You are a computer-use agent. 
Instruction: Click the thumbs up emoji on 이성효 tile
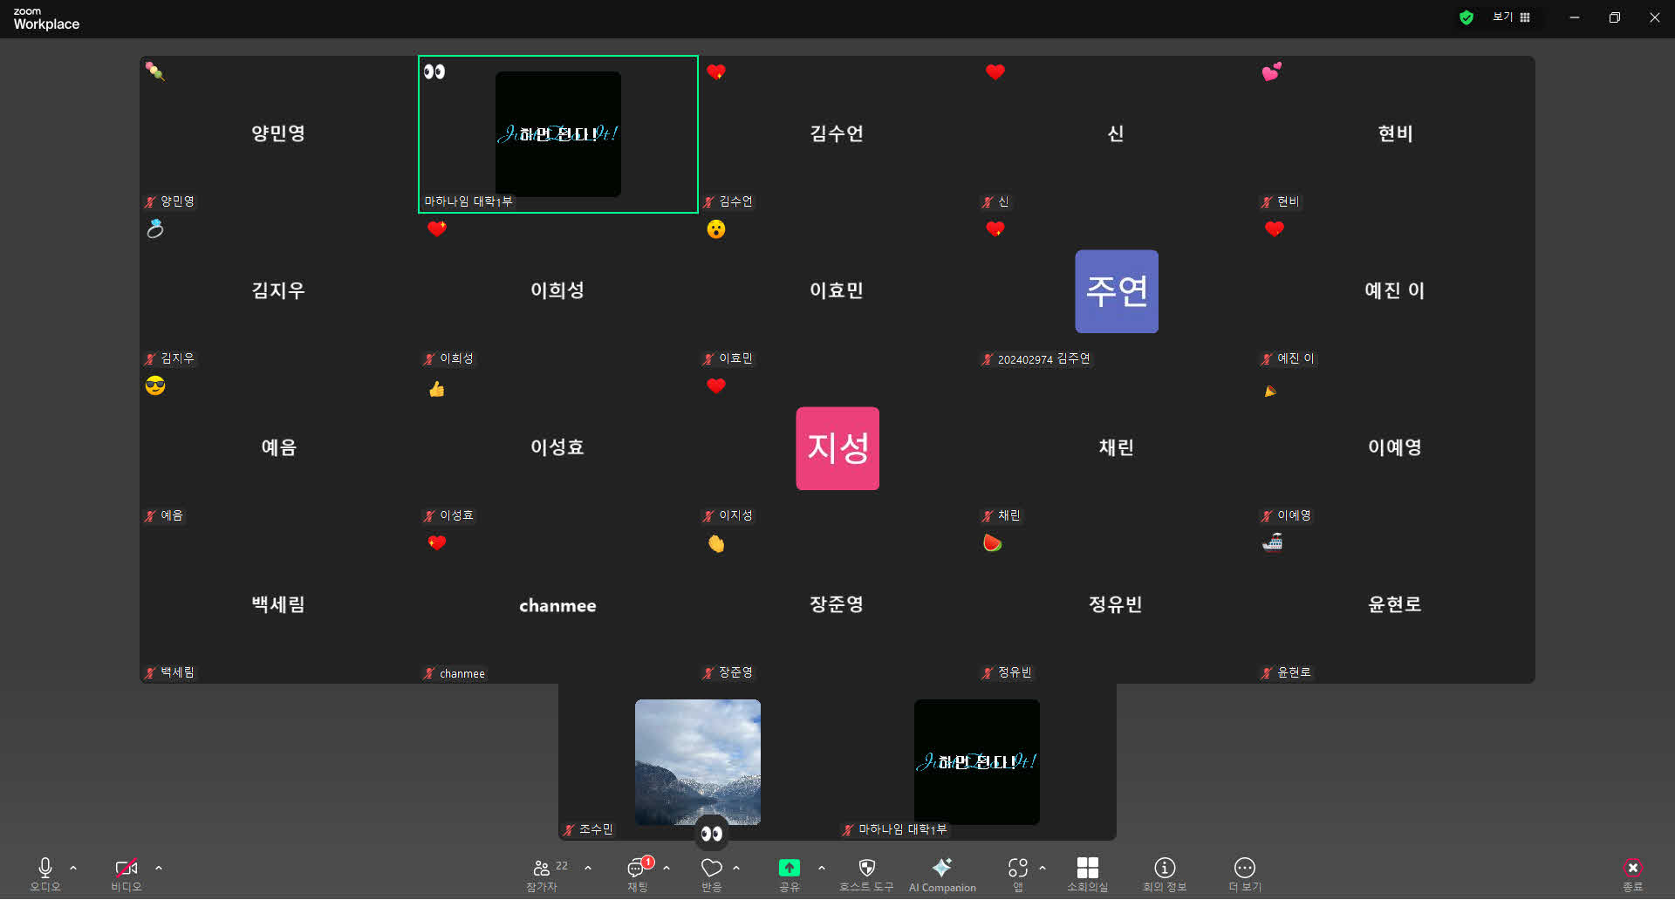point(437,388)
